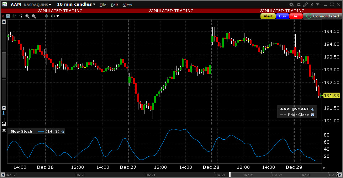Viewport: 343px width, 178px height.
Task: Click the red Sell button
Action: [x=296, y=16]
